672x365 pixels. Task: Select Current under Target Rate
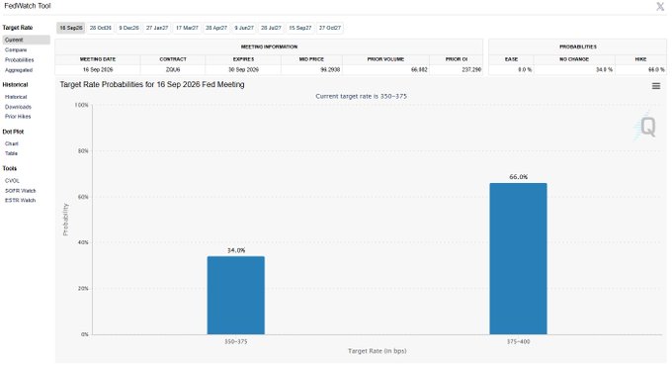26,40
